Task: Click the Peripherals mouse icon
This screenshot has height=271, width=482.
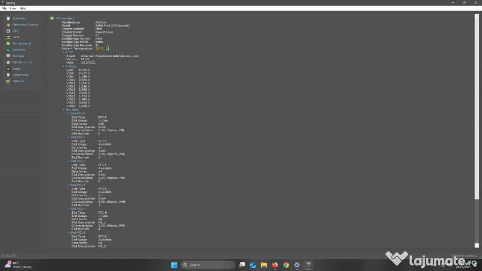Action: point(8,75)
